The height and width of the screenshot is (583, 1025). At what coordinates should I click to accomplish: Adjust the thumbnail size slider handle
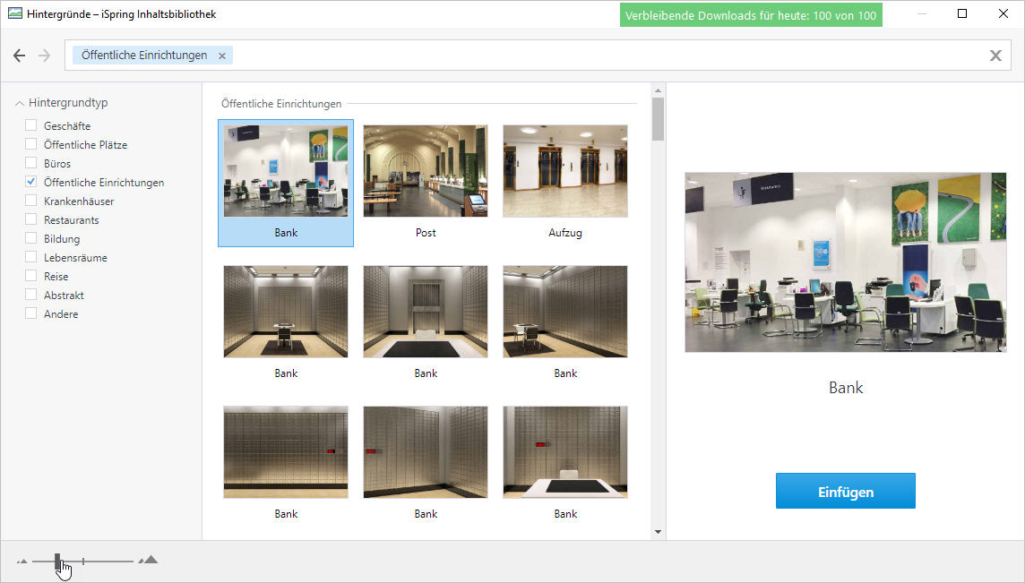58,562
